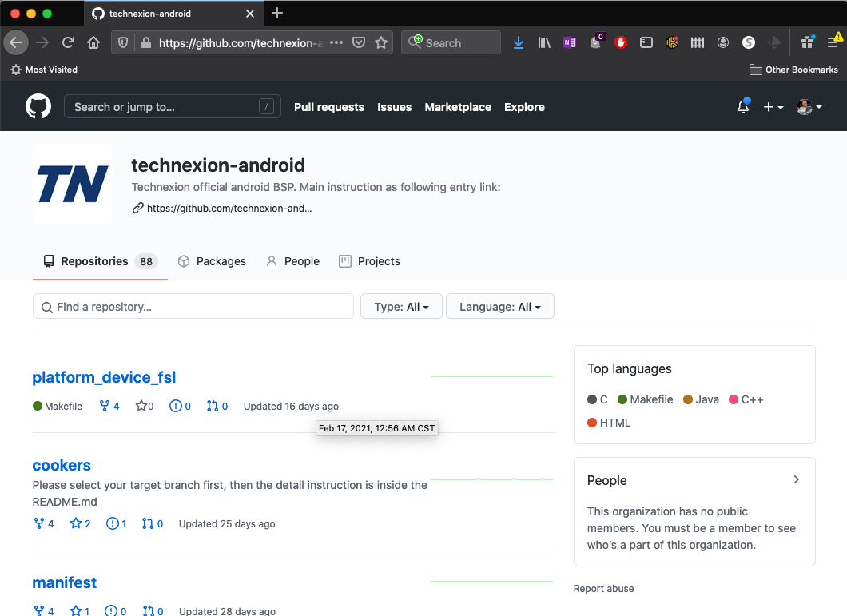847x616 pixels.
Task: Open forks count for platform_device_fsl
Action: (109, 406)
